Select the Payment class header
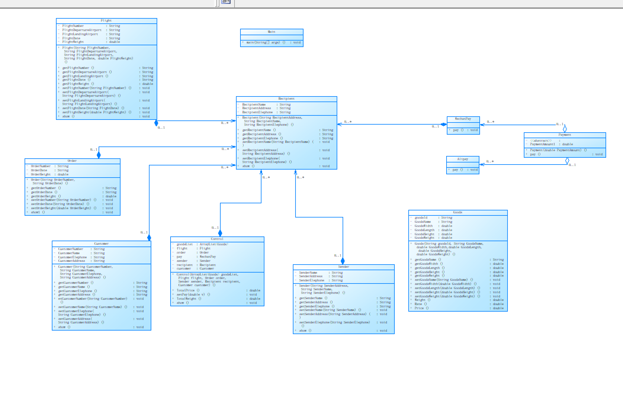The height and width of the screenshot is (393, 623). tap(565, 135)
